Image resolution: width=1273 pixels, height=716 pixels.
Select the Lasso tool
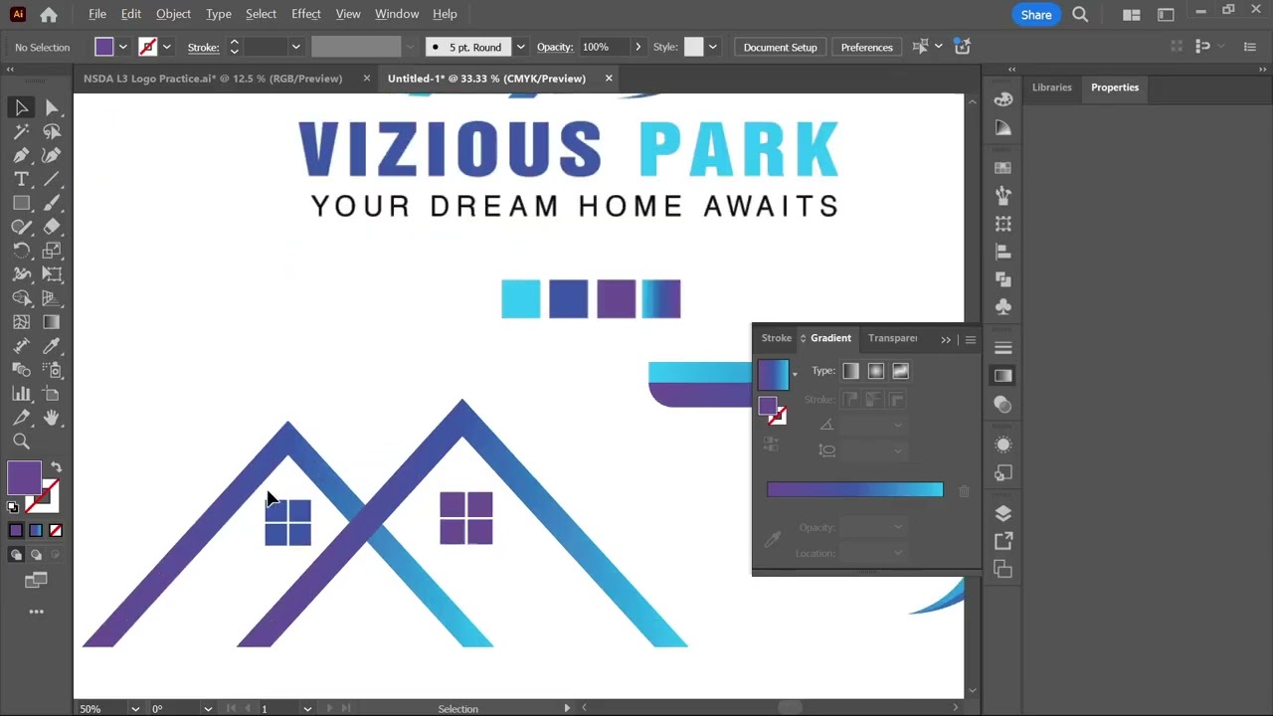[52, 131]
